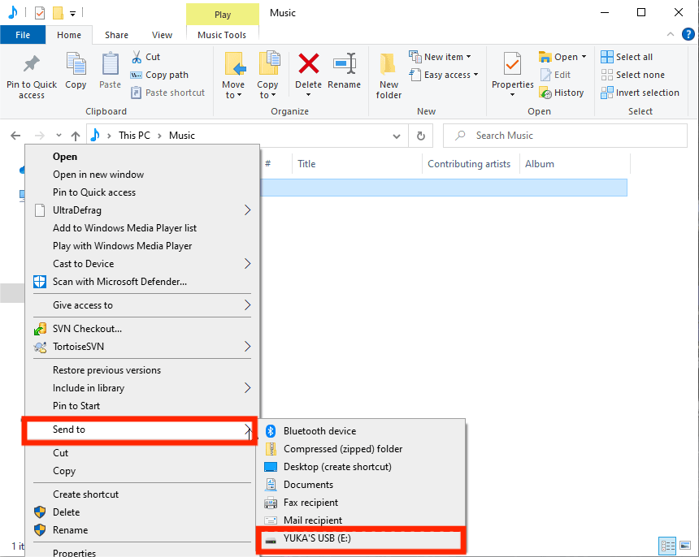Screen dimensions: 699x557
Task: Expand the UltraDefrag submenu
Action: pos(247,210)
